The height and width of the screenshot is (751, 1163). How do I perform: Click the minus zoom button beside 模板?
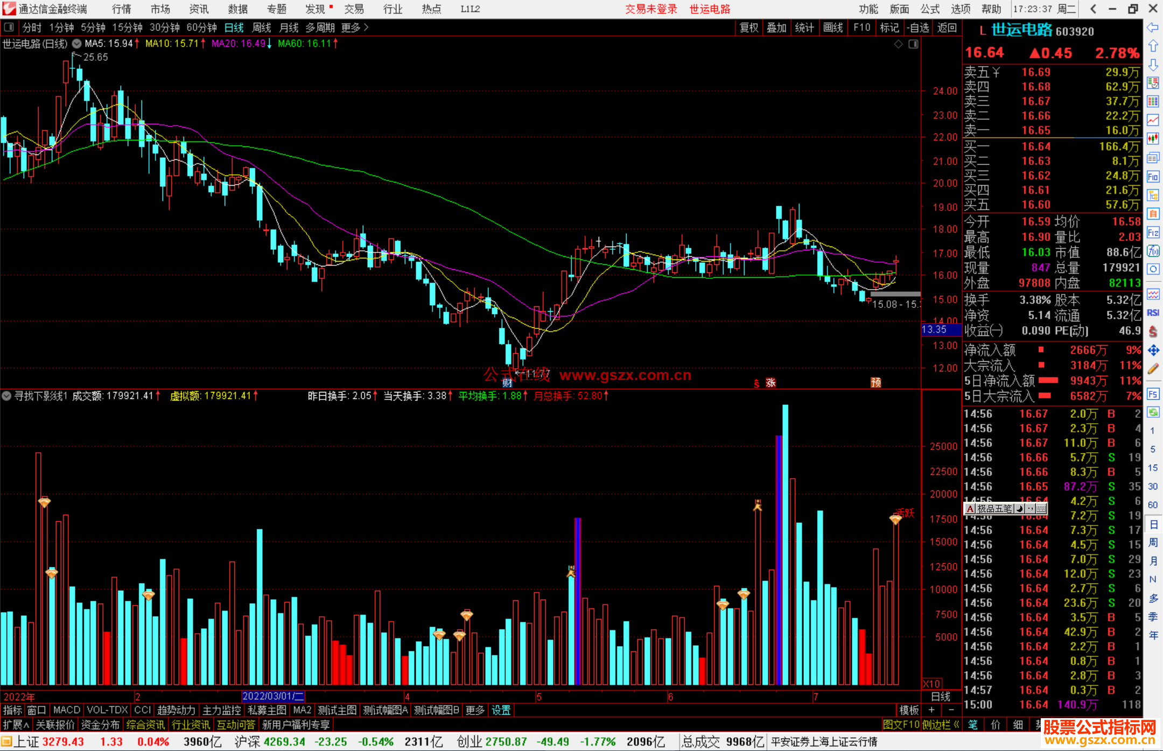pos(951,710)
